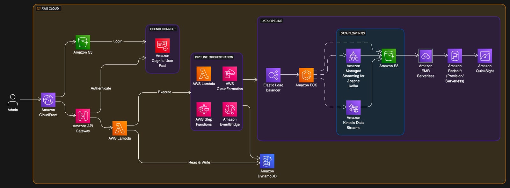Click the Execute connector label
Screen dimensions: 510x188
click(x=164, y=92)
